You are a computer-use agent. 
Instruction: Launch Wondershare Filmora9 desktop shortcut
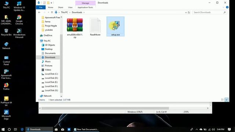(19, 33)
